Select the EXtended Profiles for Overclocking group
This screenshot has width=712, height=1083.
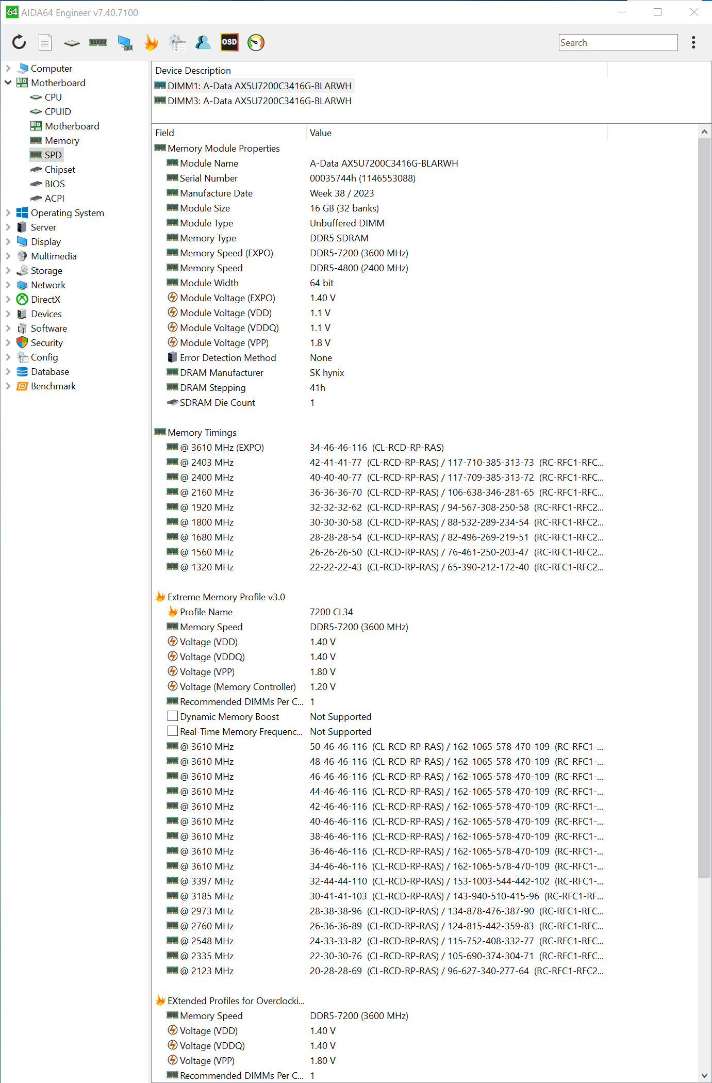pos(379,1000)
